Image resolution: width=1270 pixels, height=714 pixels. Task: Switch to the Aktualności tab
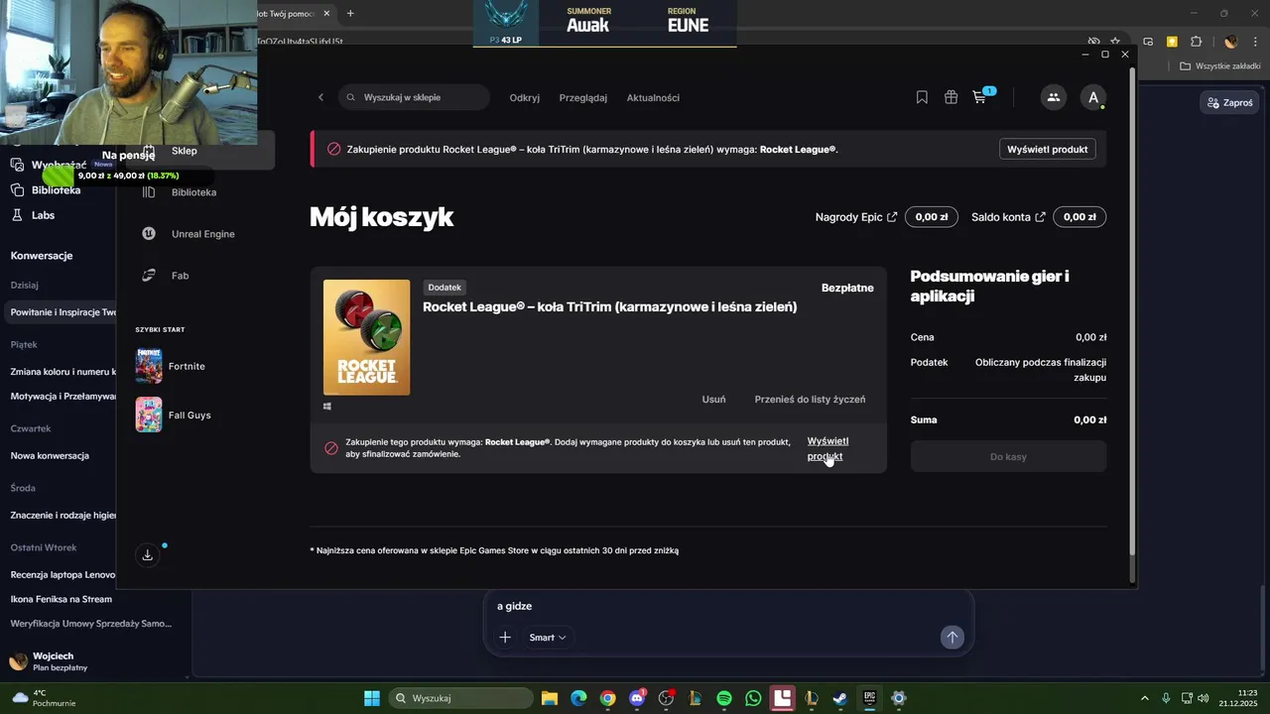653,98
